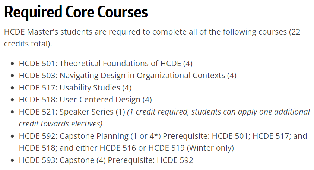Click the "(Winter only)" text
This screenshot has width=314, height=170.
[210, 148]
